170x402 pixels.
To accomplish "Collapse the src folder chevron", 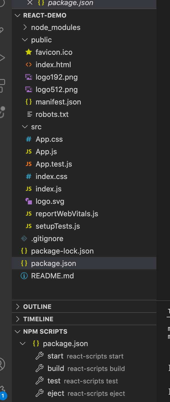I will (x=25, y=127).
